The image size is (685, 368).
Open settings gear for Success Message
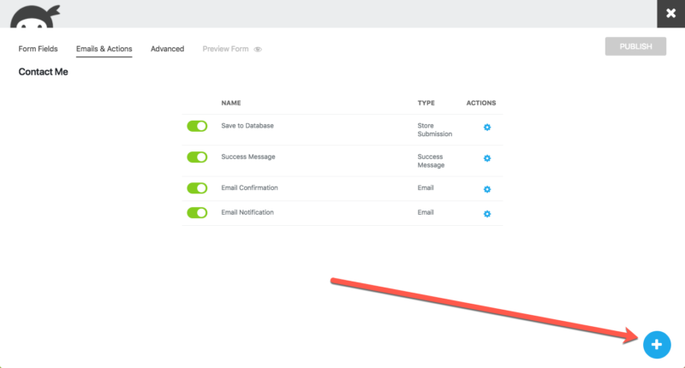coord(487,158)
